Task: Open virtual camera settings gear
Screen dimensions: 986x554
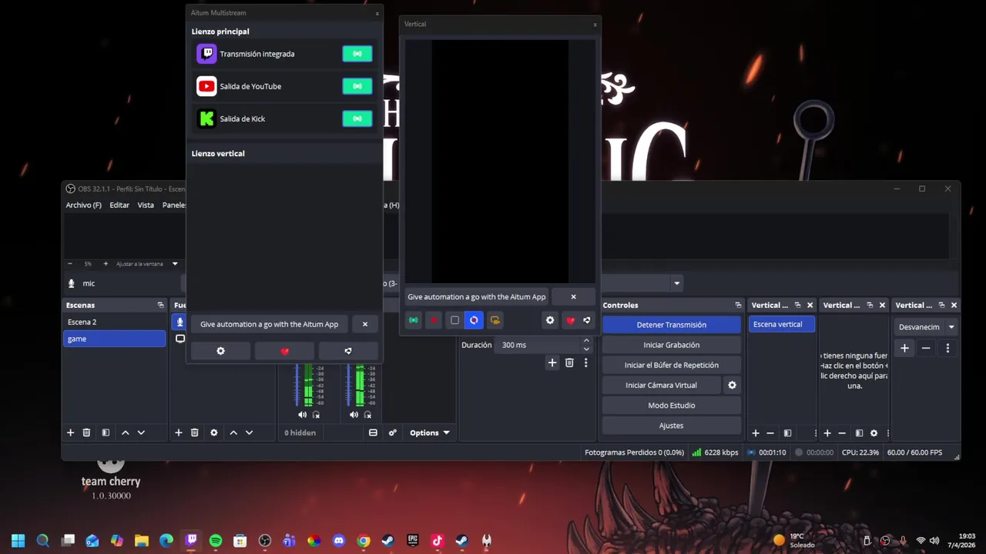Action: pos(732,385)
